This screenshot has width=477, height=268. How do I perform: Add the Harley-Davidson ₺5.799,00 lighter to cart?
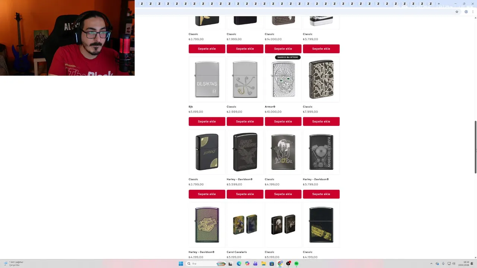point(321,194)
